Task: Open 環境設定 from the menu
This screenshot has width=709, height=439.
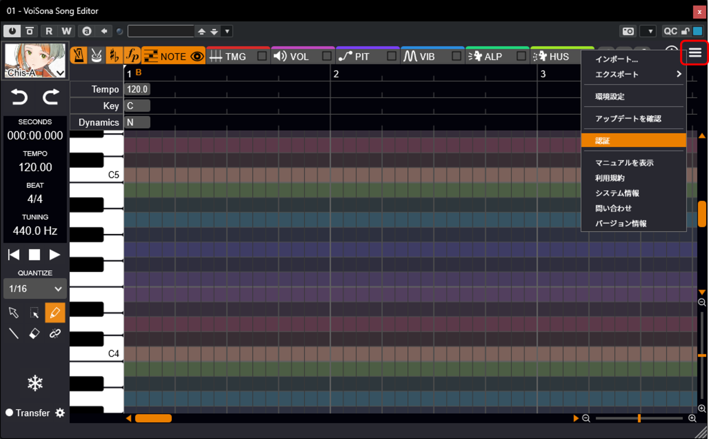Action: pyautogui.click(x=633, y=96)
